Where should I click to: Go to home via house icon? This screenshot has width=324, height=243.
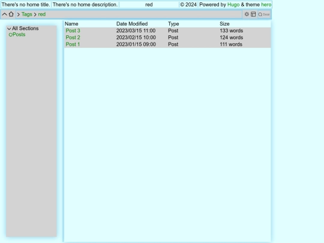click(11, 14)
